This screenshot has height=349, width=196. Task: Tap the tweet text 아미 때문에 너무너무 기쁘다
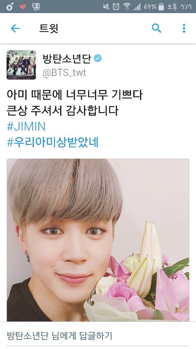point(74,95)
